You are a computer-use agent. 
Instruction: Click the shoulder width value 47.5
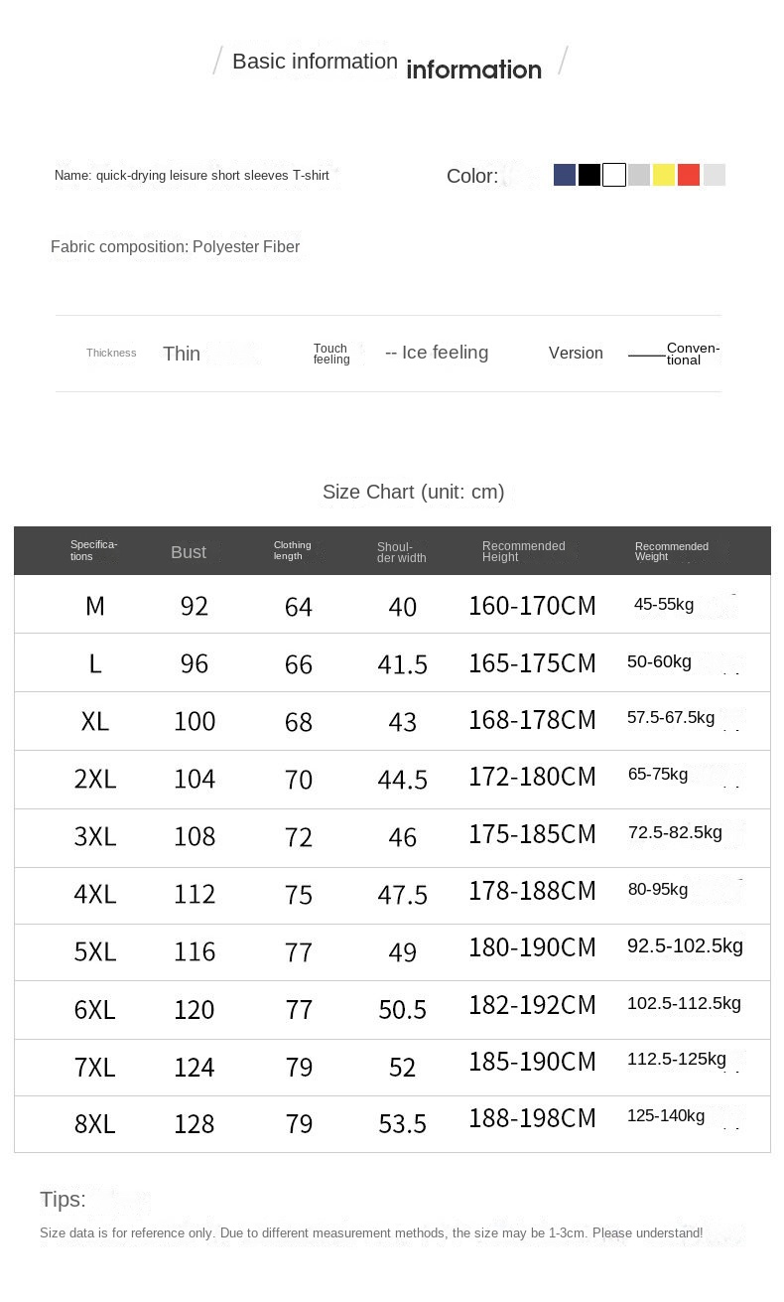pos(402,895)
